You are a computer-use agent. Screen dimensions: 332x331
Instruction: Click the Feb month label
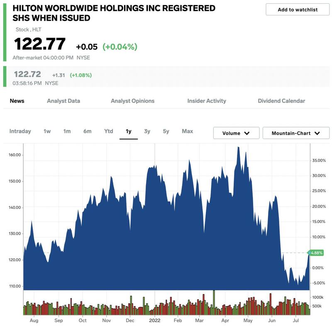(178, 320)
